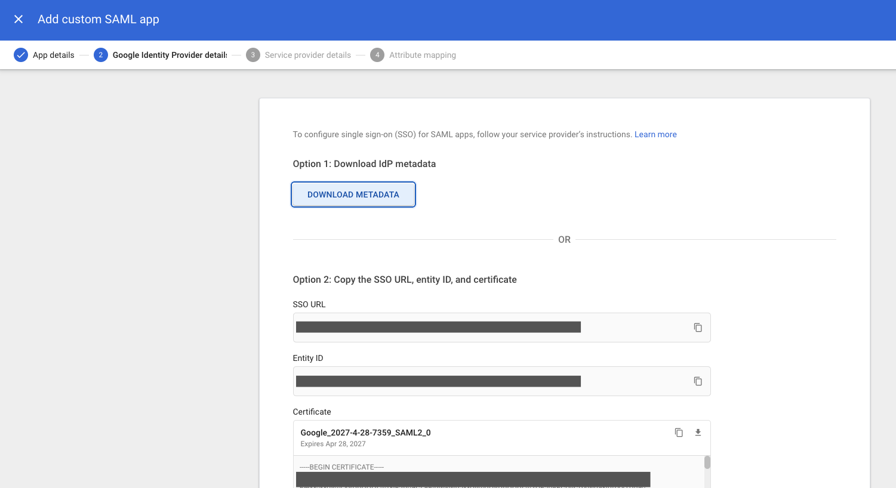
Task: Copy the certificate with the copy icon
Action: pos(679,433)
